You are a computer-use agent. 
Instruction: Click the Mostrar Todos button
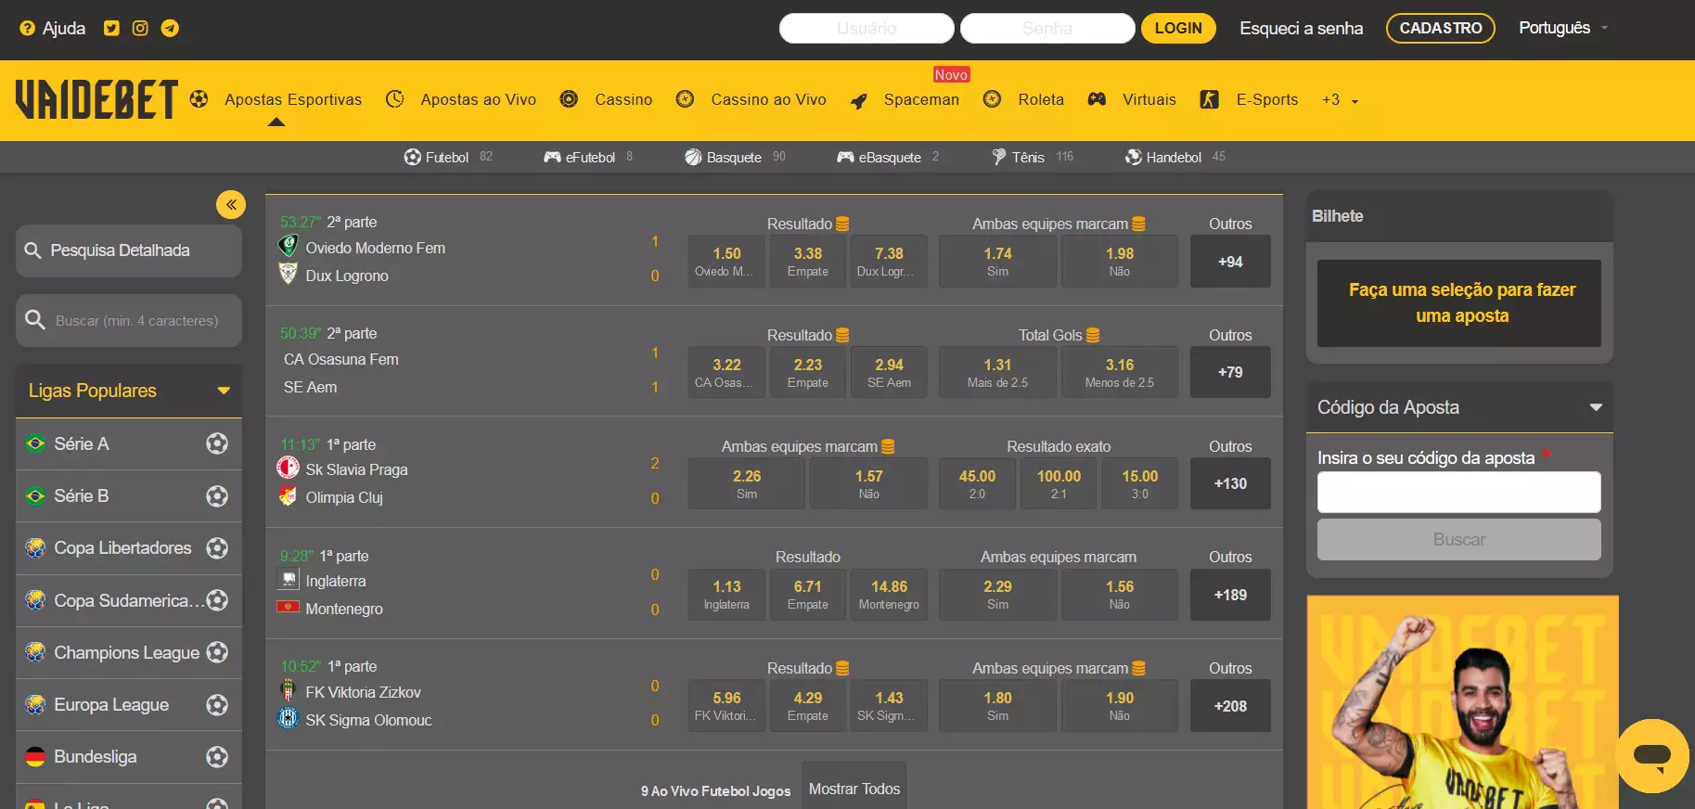854,789
